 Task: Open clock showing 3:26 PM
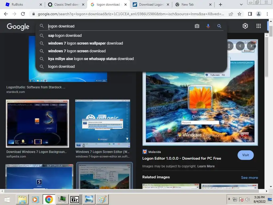click(259, 199)
